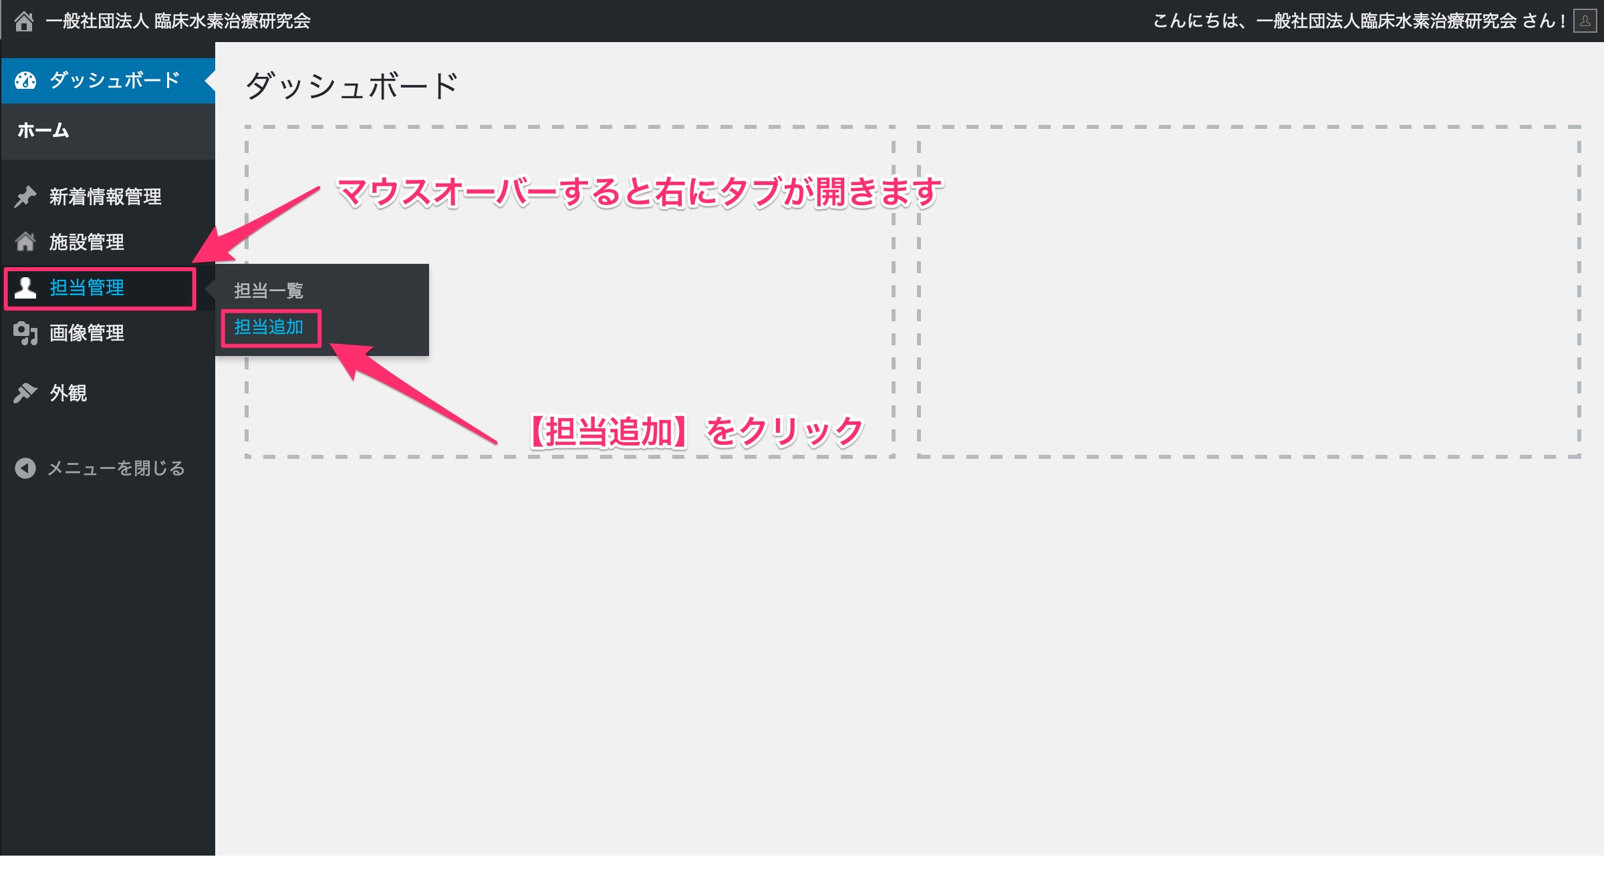Select 担当追加 in the flyout menu
1604x883 pixels.
click(269, 327)
